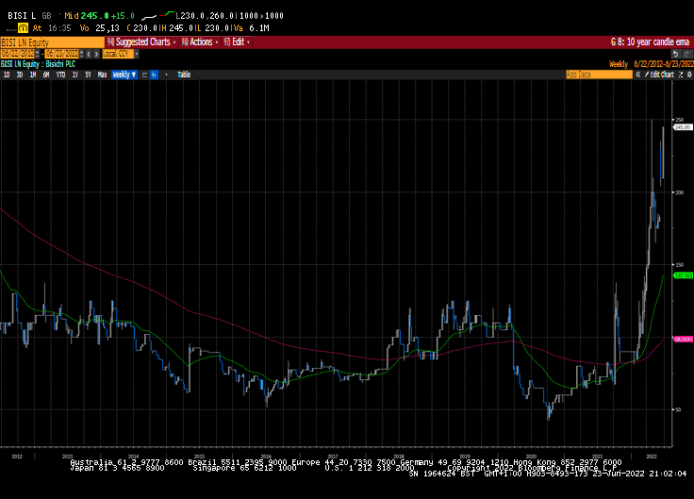Viewport: 694px width, 499px height.
Task: Click the Add Data input field
Action: 595,74
